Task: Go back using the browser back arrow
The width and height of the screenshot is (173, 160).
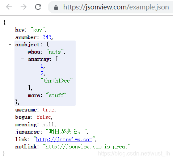Action: coord(9,7)
